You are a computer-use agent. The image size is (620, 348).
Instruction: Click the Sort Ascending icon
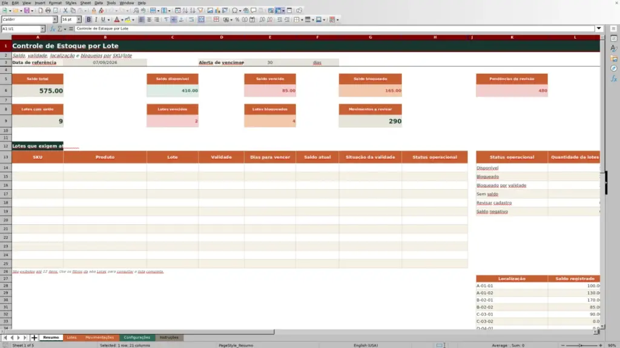[185, 11]
